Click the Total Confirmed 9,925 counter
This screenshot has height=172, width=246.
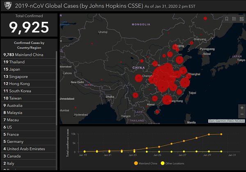(29, 25)
